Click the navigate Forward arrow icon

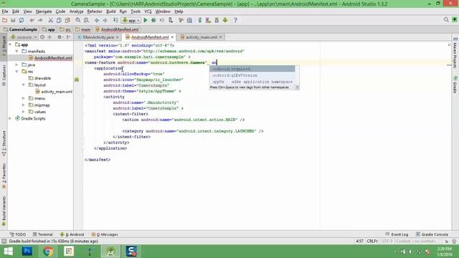(105, 20)
